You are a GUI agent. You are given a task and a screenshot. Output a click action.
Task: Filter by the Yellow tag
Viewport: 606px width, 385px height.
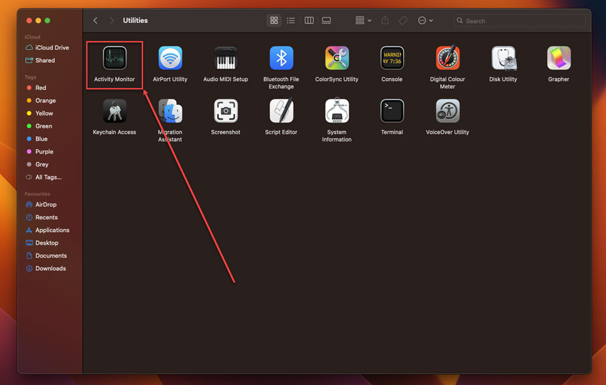40,113
